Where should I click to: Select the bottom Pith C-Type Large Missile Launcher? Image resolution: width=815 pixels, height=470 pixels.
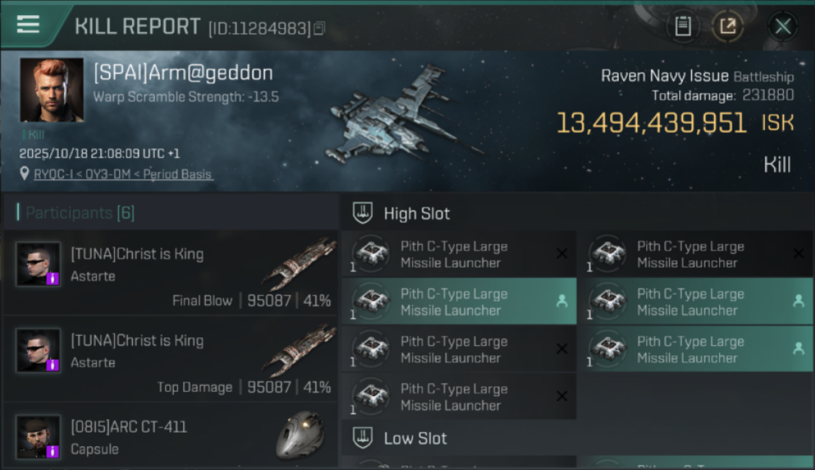coord(459,396)
